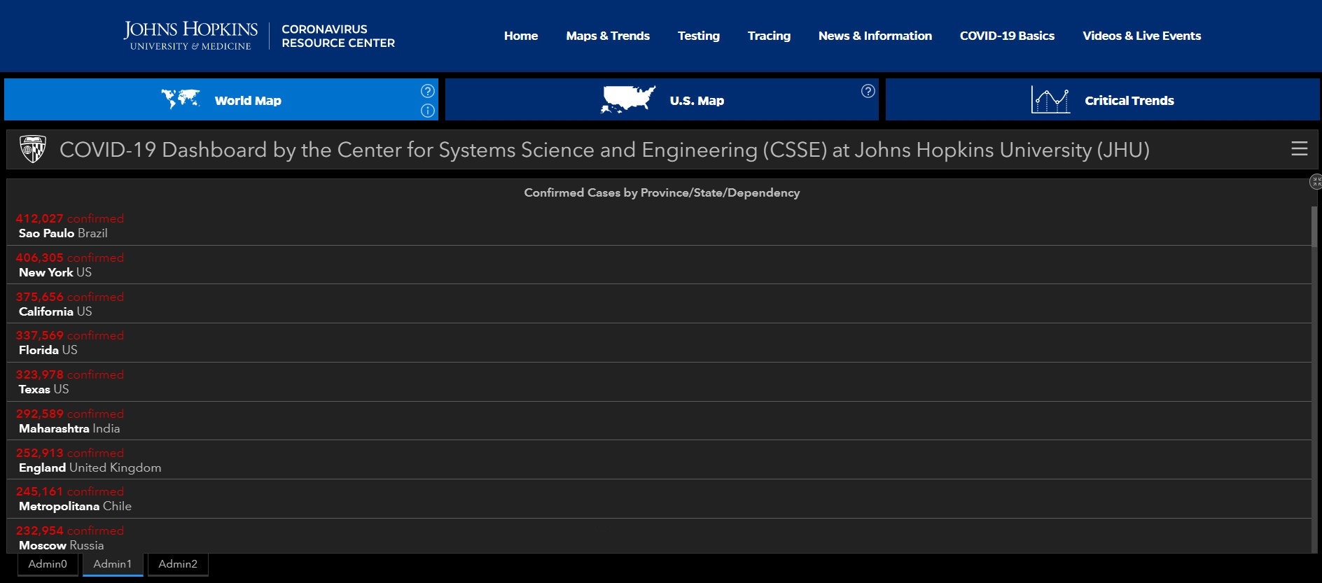Select the Admin2 tab
Viewport: 1322px width, 583px height.
(x=178, y=564)
